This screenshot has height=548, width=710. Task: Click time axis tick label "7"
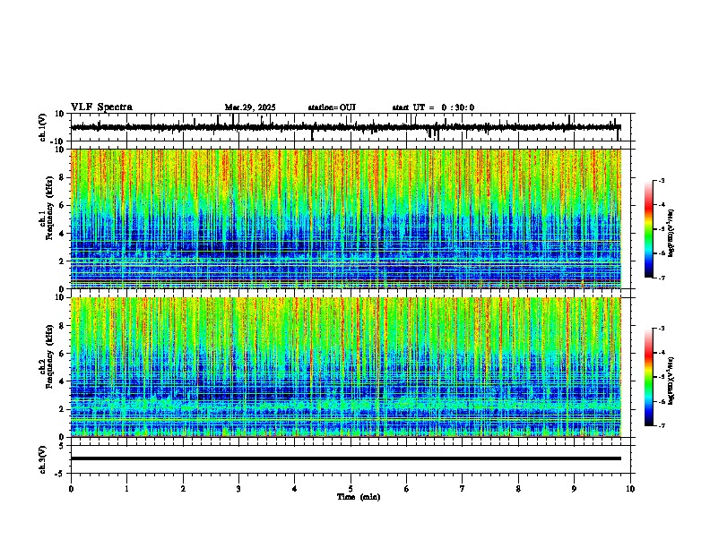coord(463,489)
